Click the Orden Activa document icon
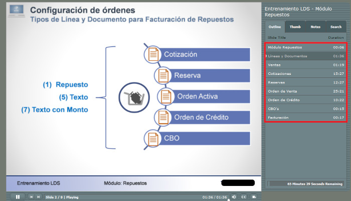Screen dimensions: 351x201 click(165, 96)
